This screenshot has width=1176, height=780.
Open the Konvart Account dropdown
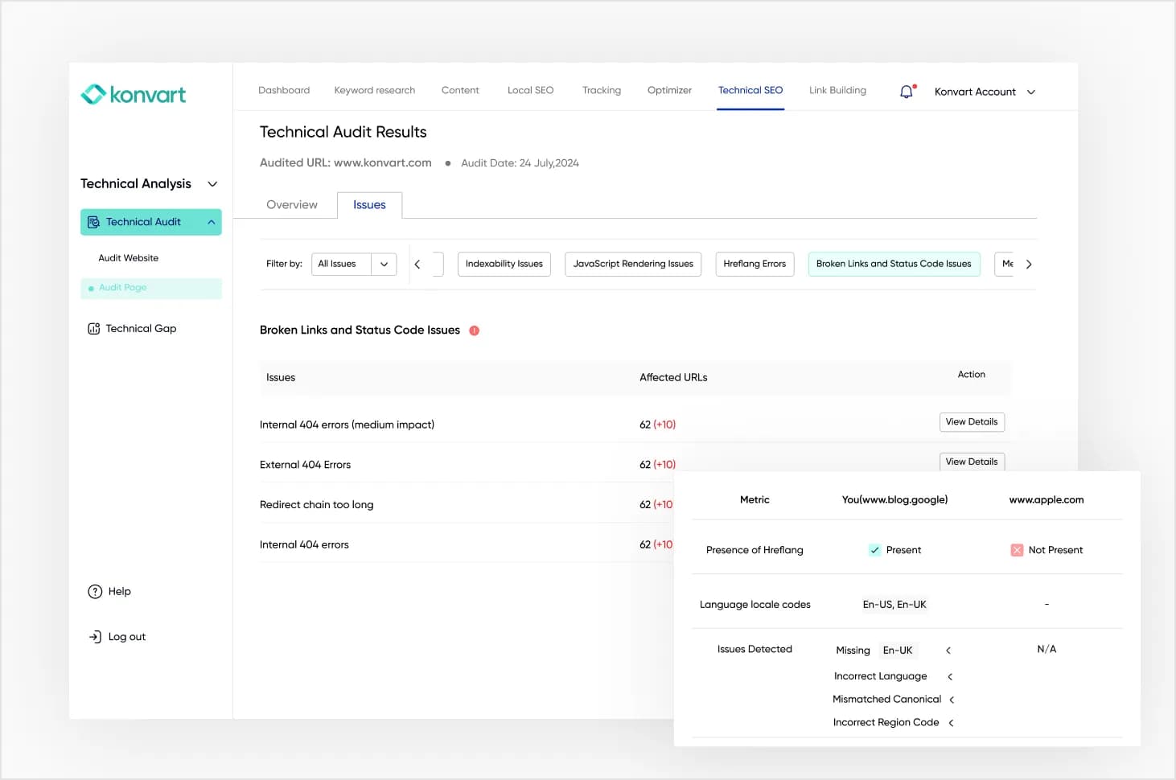pyautogui.click(x=985, y=92)
